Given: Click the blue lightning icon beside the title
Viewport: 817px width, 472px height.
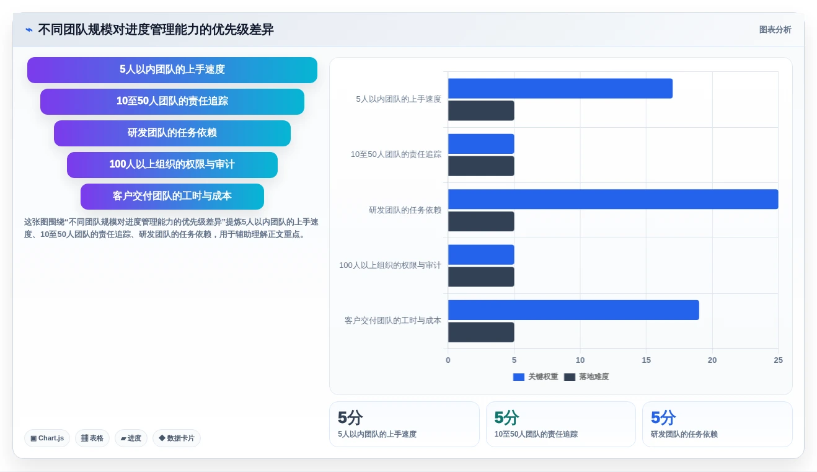Looking at the screenshot, I should pyautogui.click(x=29, y=30).
